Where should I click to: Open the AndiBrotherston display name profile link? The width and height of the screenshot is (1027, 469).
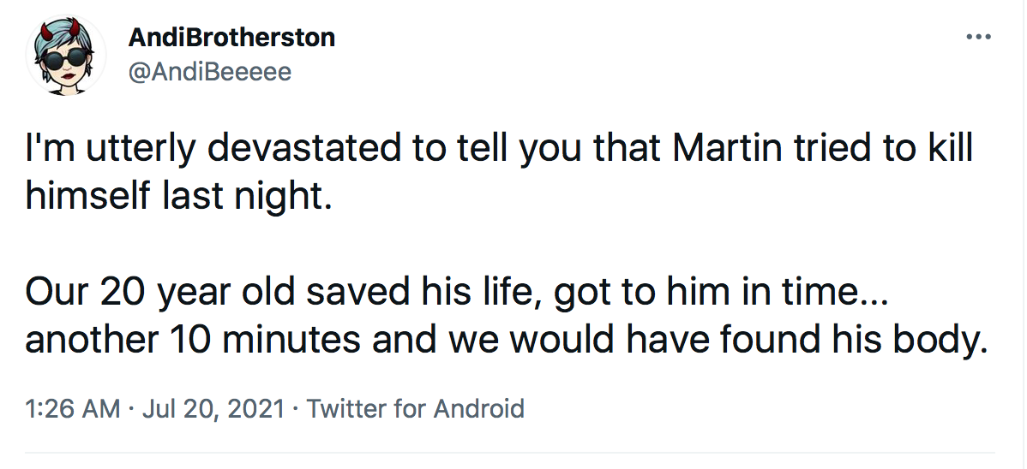(231, 38)
